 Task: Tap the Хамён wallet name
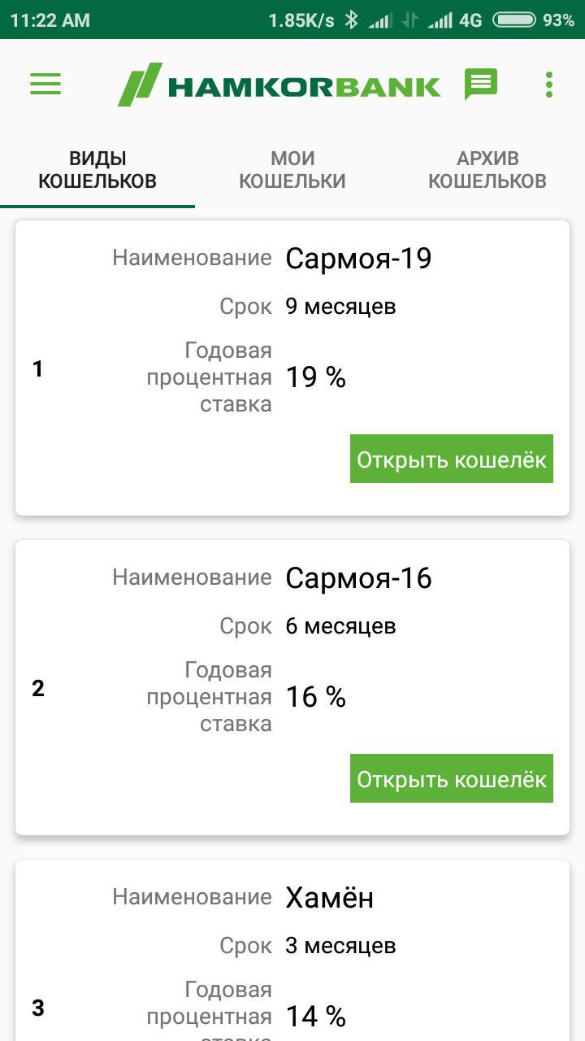[x=329, y=898]
